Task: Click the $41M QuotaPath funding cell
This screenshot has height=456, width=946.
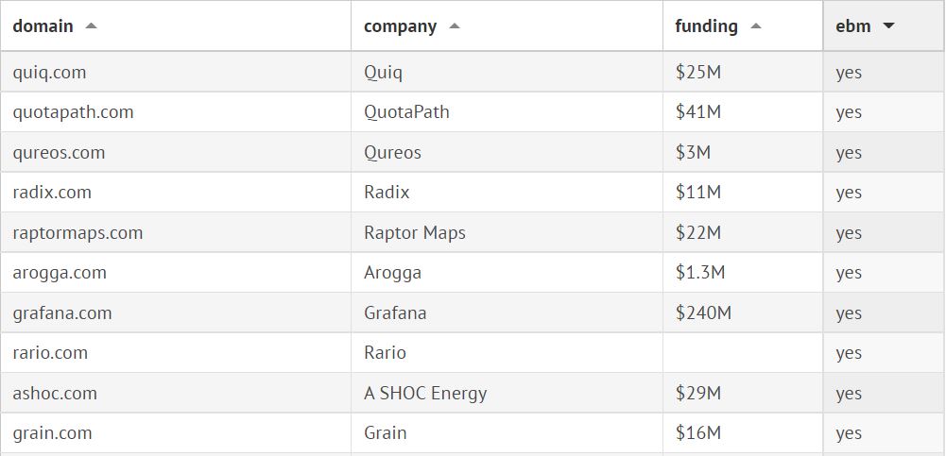Action: [x=698, y=112]
